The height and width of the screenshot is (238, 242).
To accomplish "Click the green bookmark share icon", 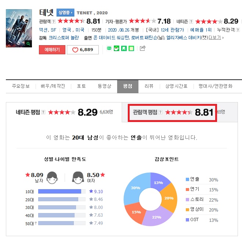I will click(124, 48).
